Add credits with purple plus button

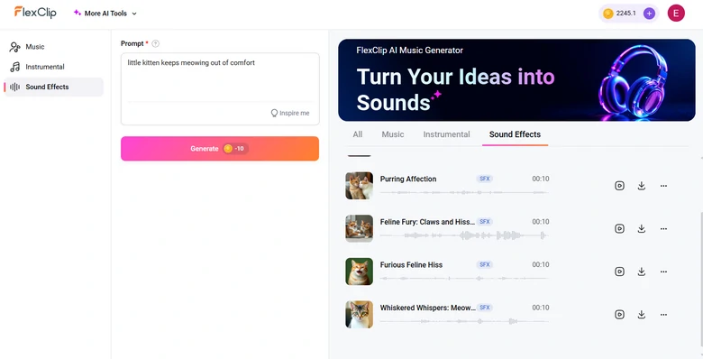pos(649,14)
